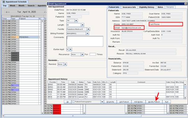
Task: Expand the Remind dropdown
Action: 65,64
